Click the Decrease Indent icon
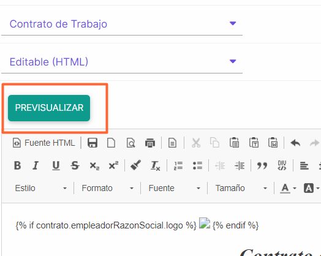321x256 pixels. 220,165
